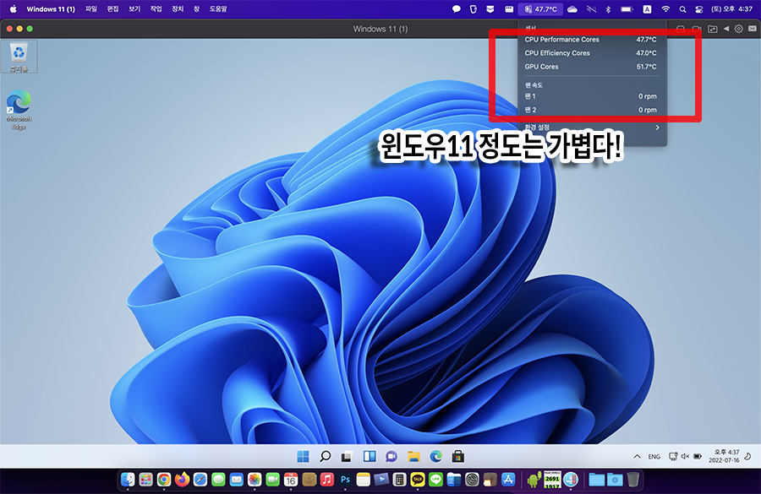
Task: Show hidden icons in Windows system tray
Action: (x=637, y=456)
